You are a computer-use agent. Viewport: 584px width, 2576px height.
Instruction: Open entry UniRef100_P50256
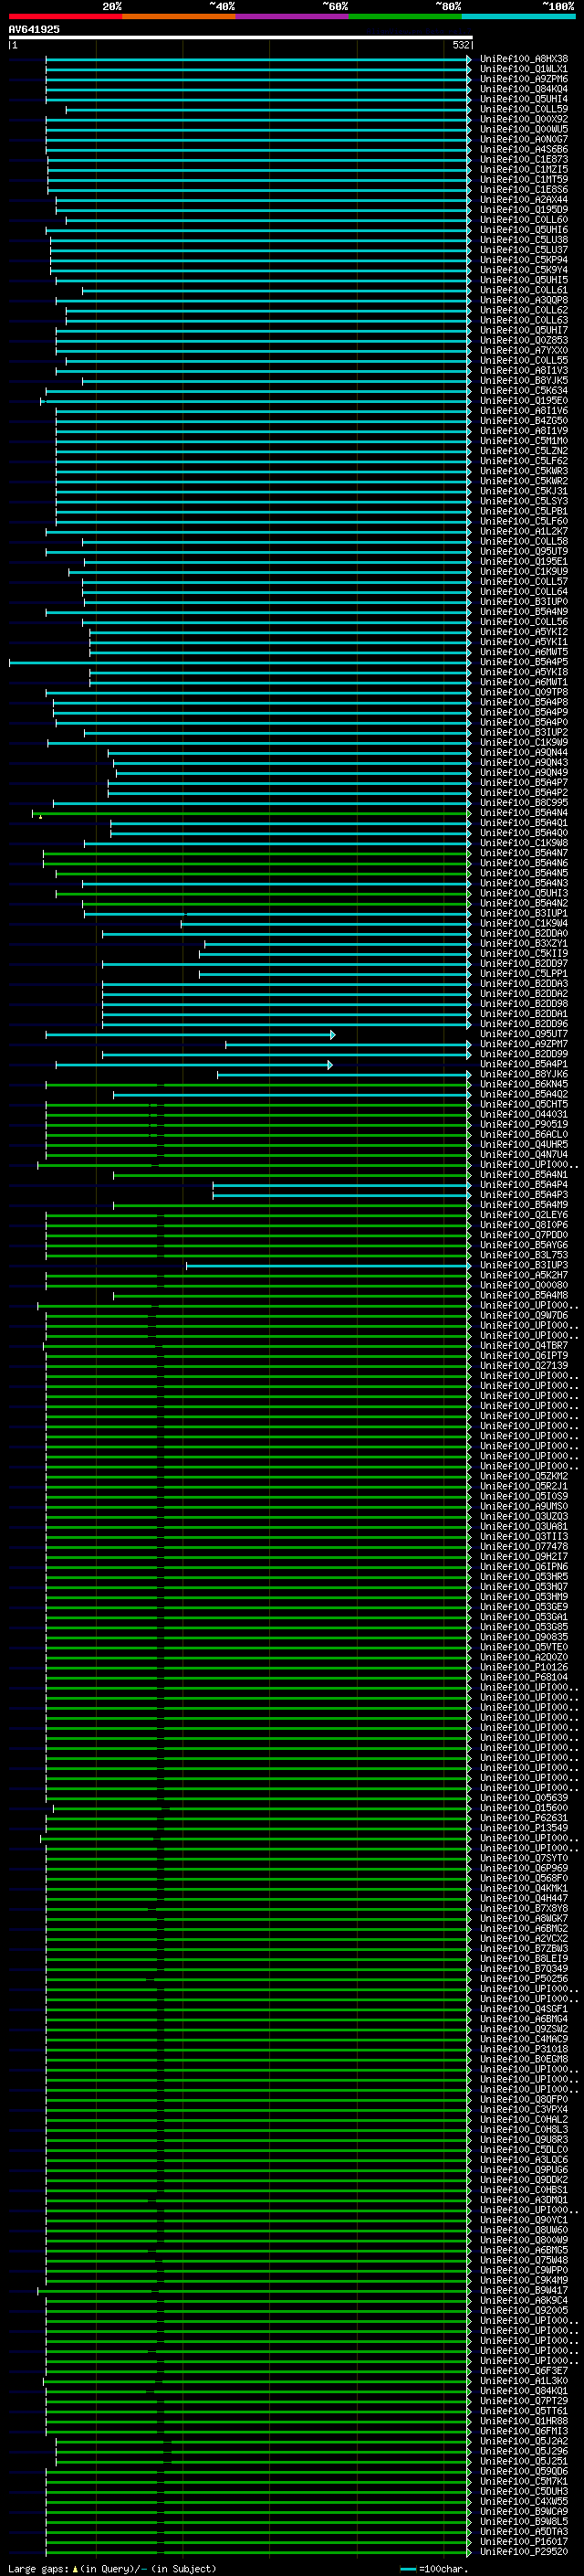pos(524,1978)
